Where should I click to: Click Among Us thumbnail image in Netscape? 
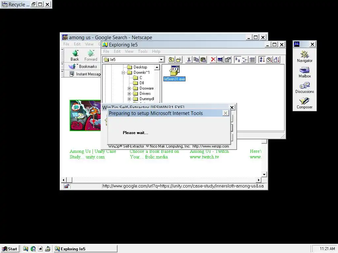tap(85, 115)
